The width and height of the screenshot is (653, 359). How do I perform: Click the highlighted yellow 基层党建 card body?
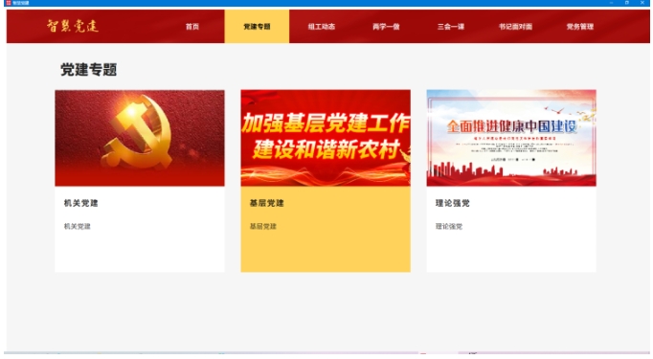326,229
